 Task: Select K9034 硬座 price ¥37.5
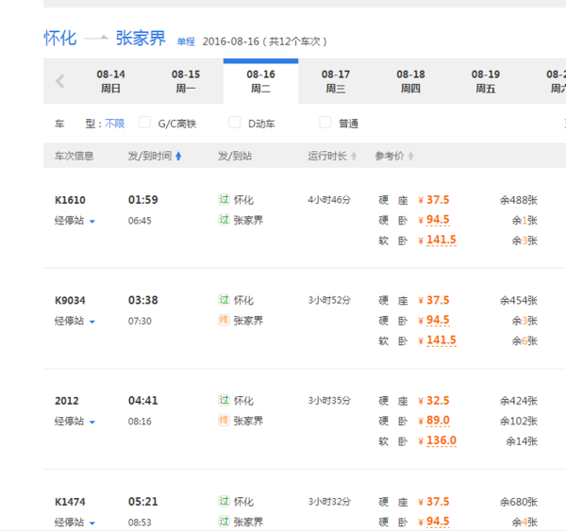pos(434,300)
